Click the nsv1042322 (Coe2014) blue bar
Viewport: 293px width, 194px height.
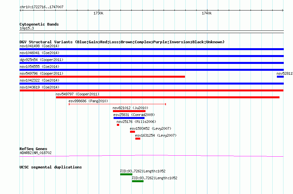click(x=151, y=84)
